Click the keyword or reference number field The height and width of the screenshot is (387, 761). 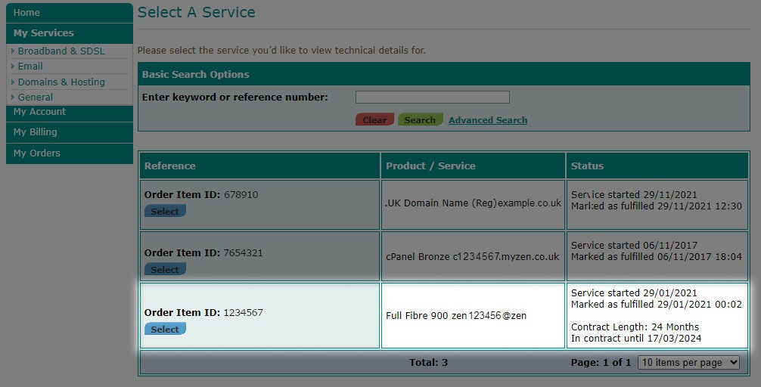(x=433, y=97)
